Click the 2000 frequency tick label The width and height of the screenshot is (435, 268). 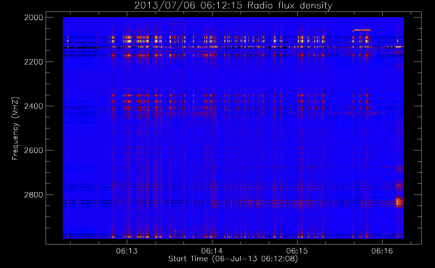(x=34, y=17)
